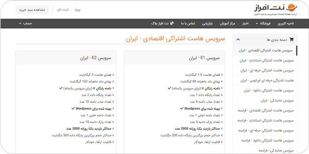Click حداکثر حجم بزرگترین پایگاه داده 300 مگابایت
This screenshot has width=309, height=154.
81,136
